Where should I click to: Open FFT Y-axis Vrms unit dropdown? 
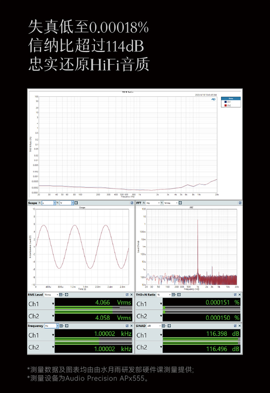176,203
